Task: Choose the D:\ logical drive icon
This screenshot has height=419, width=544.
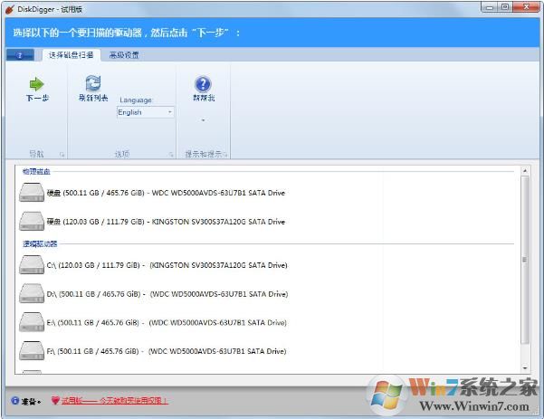Action: (32, 294)
